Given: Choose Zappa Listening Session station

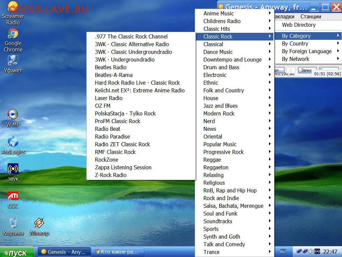Looking at the screenshot, I should click(141, 167).
